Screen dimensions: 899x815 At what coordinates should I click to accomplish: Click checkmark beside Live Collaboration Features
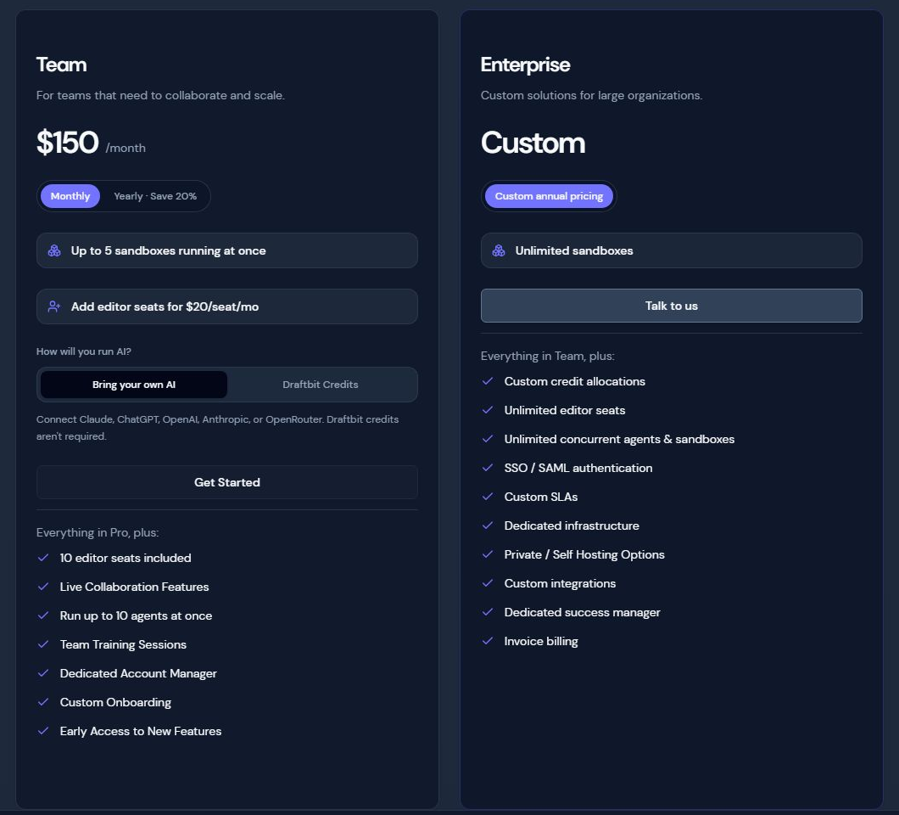pyautogui.click(x=43, y=587)
